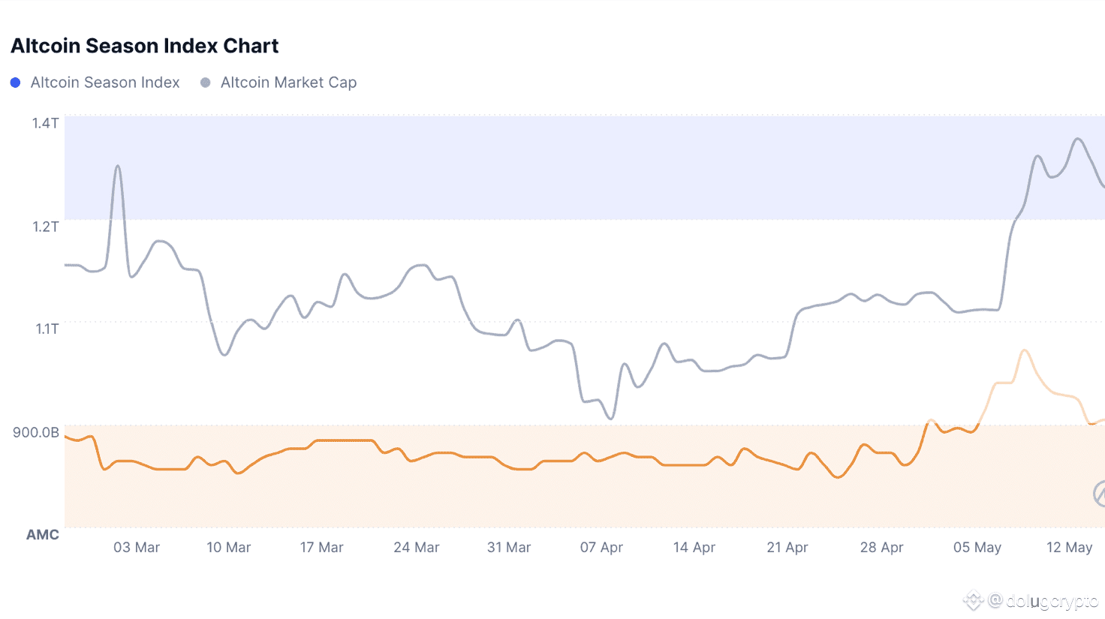Select the 24 Mar date marker
The width and height of the screenshot is (1105, 619).
pos(417,548)
